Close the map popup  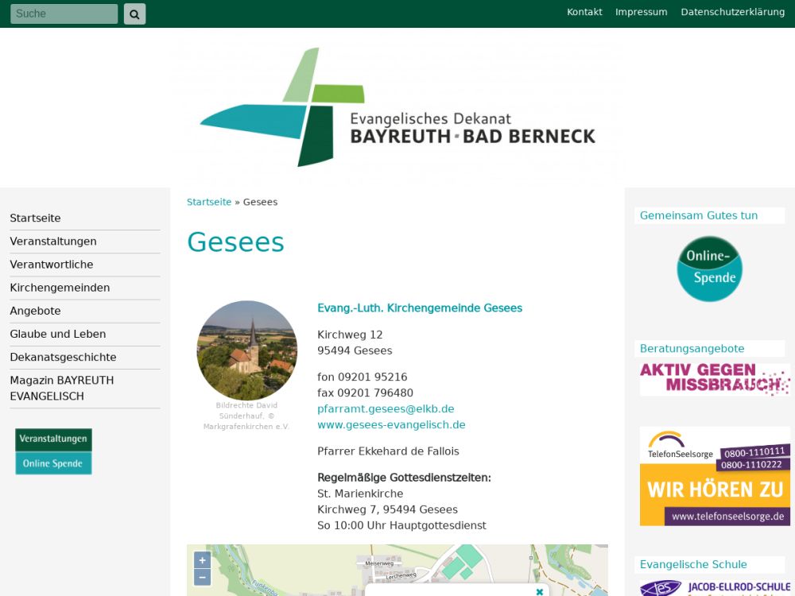click(539, 591)
